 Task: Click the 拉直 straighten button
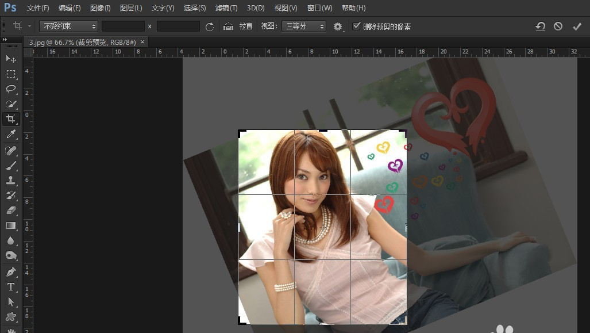point(246,26)
